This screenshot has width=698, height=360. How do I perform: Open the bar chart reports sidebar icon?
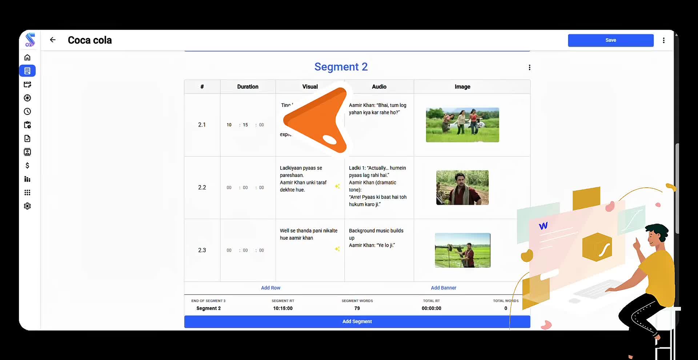pos(27,179)
